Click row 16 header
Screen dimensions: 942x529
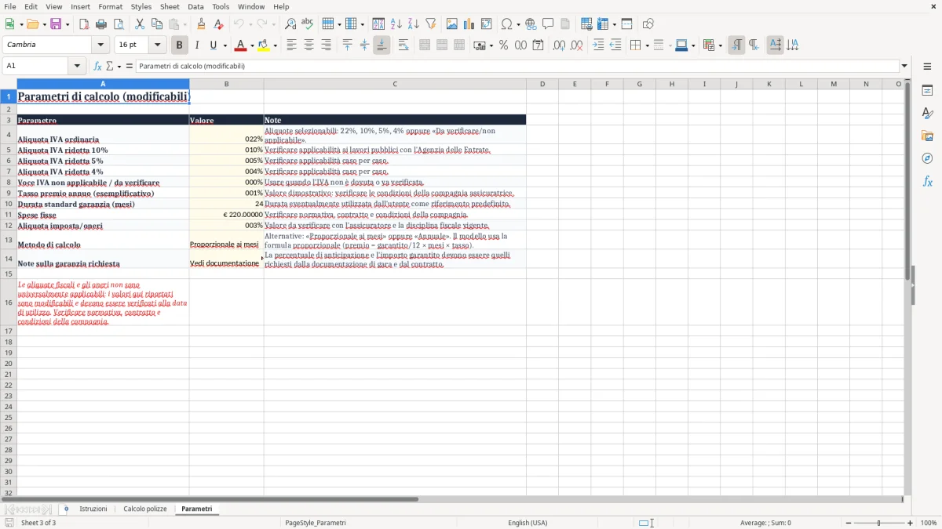point(9,302)
